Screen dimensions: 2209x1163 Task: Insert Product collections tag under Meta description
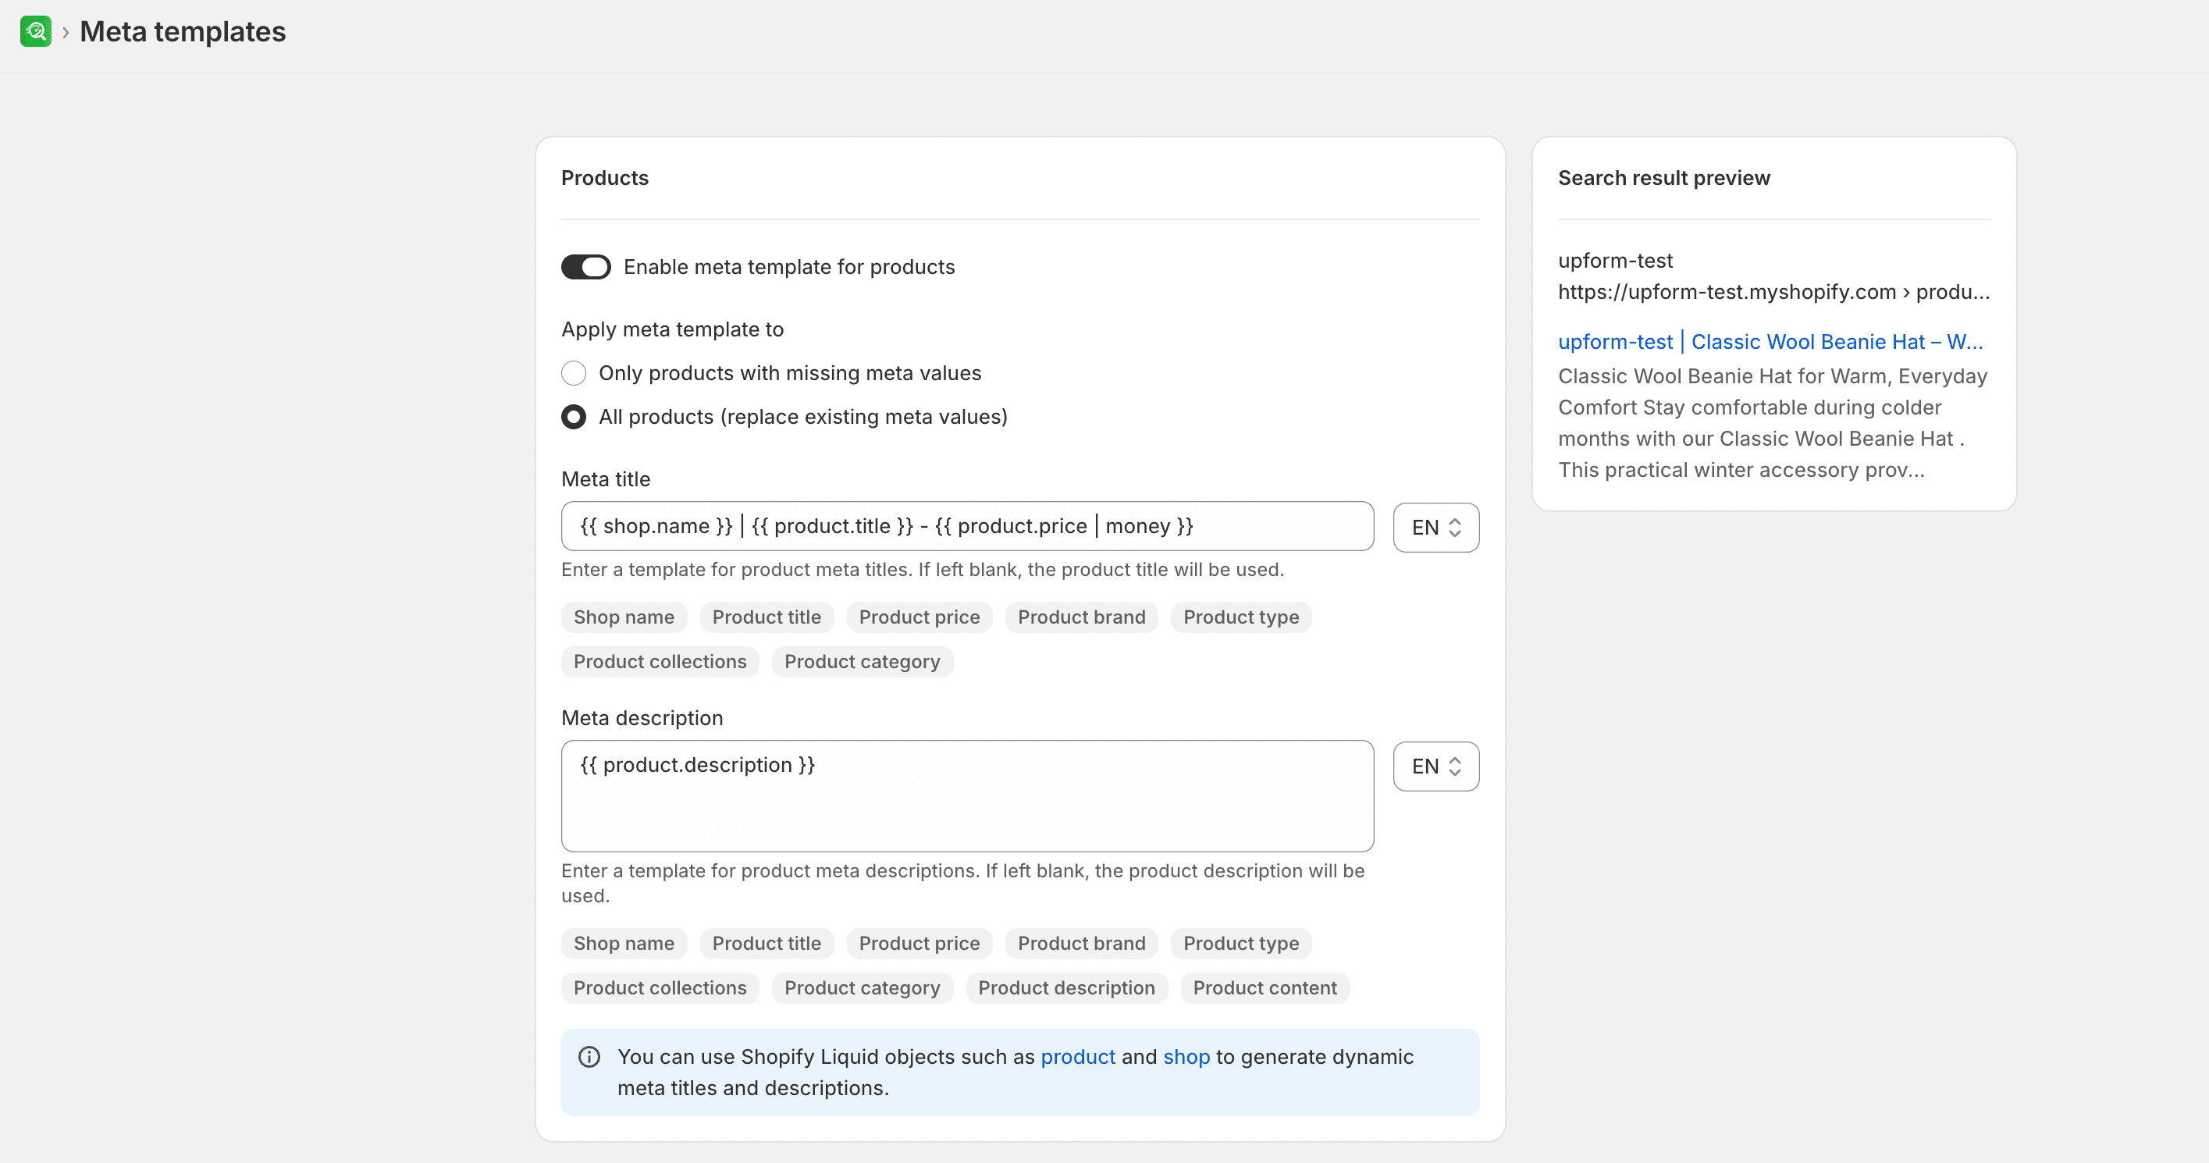[660, 988]
